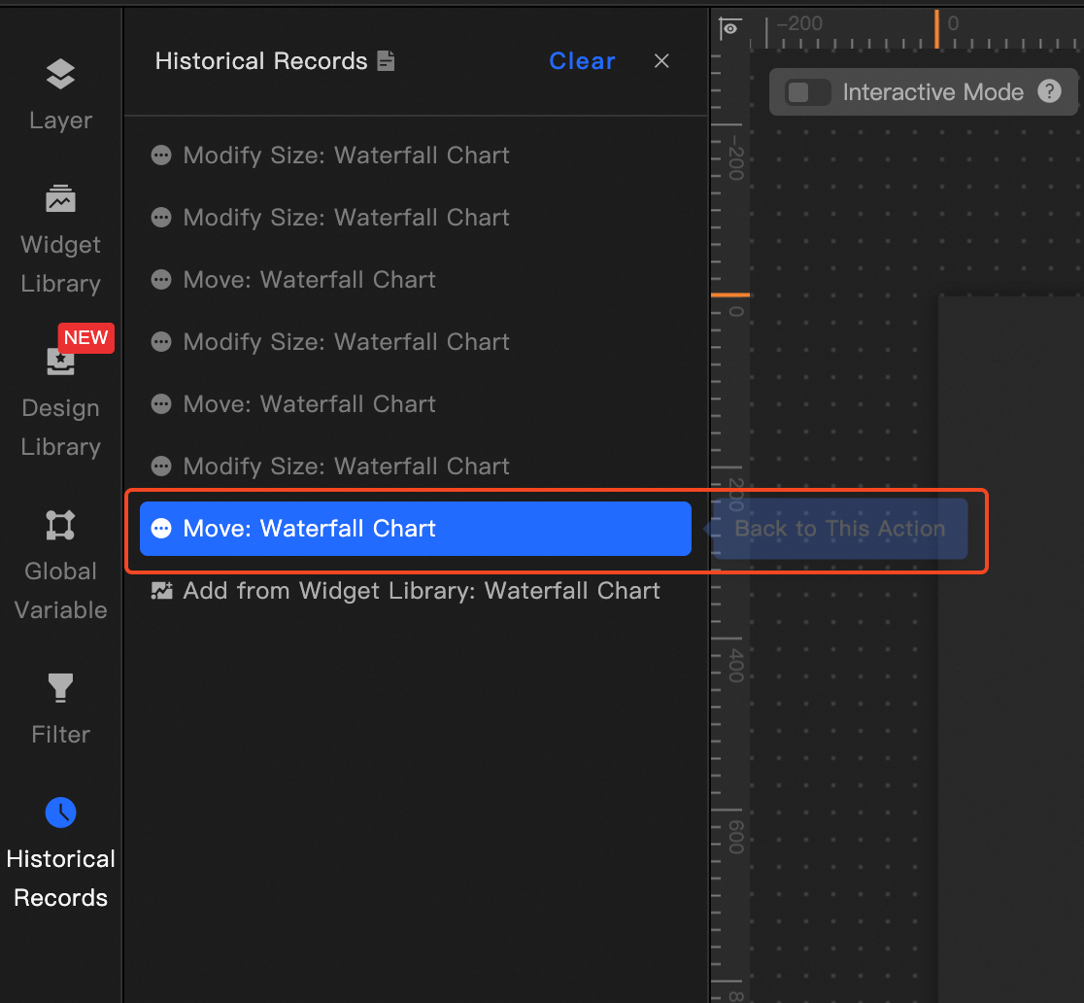The width and height of the screenshot is (1084, 1003).
Task: Open the Global Variable sidebar icon
Action: pos(60,525)
